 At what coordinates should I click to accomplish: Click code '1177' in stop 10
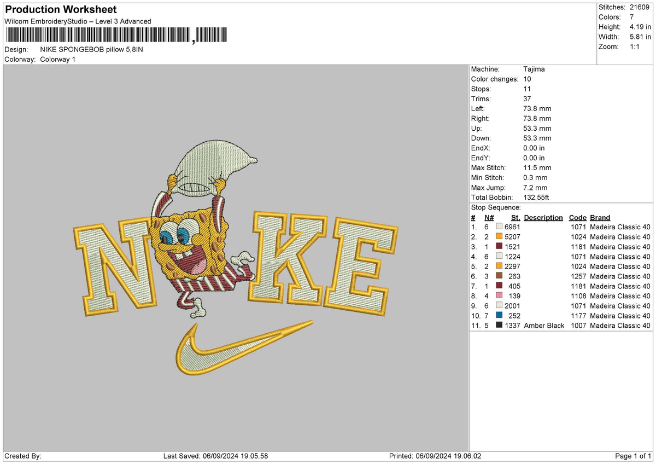[578, 316]
